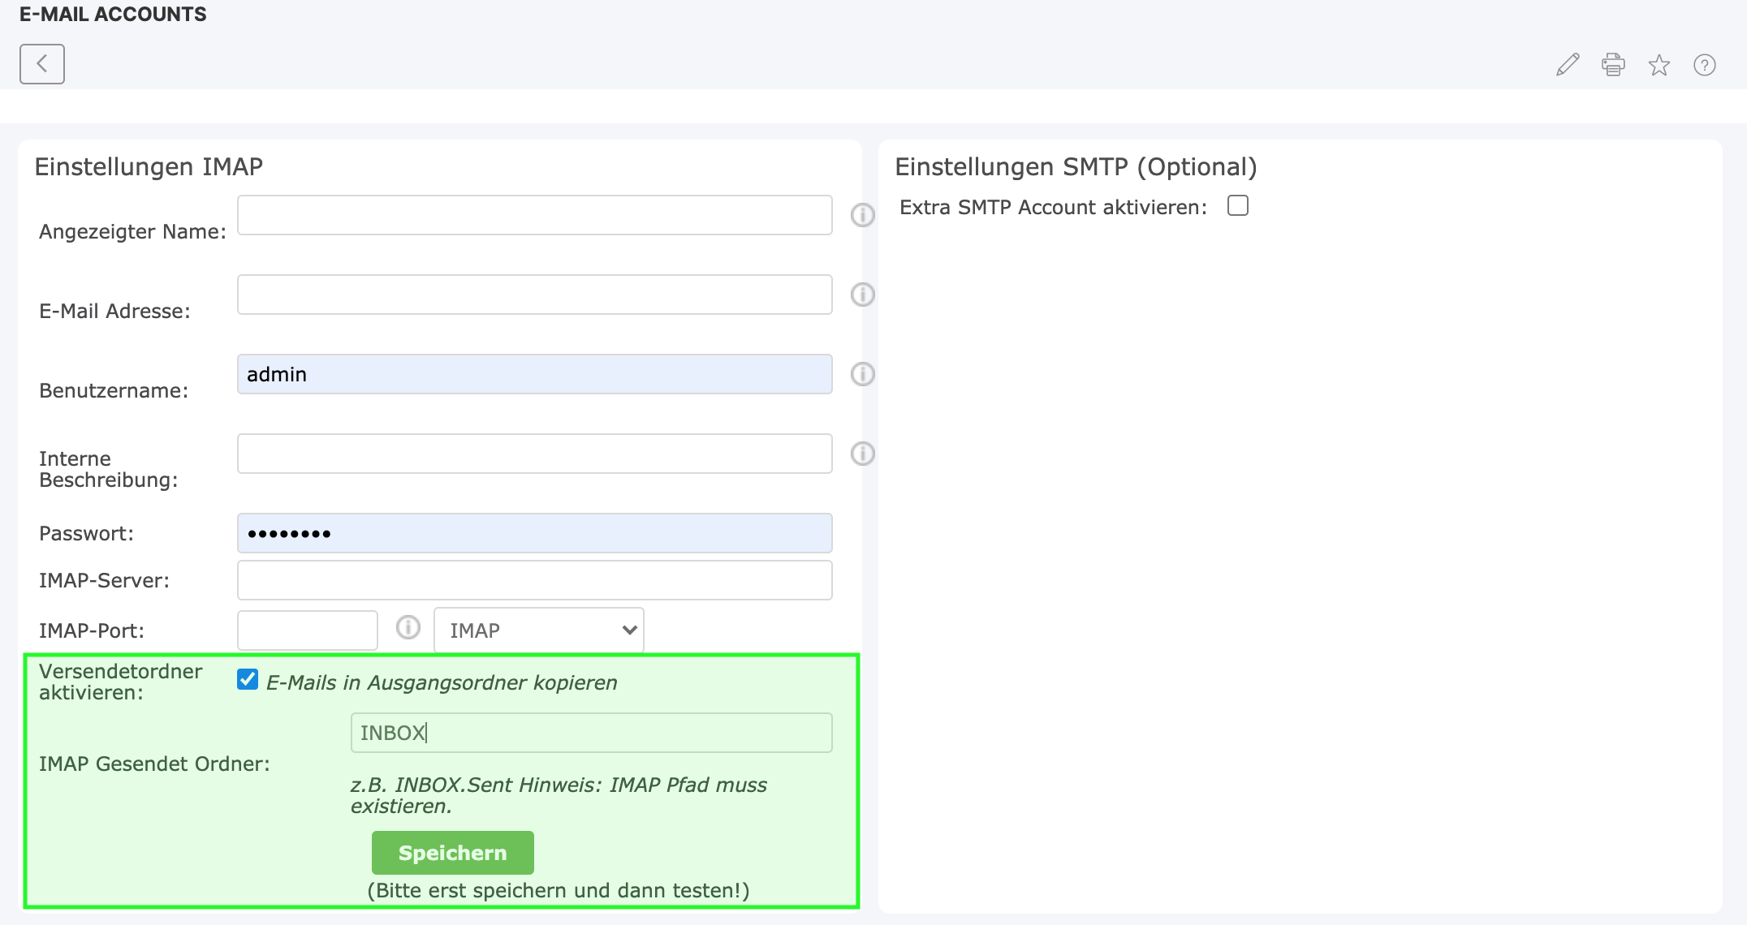Image resolution: width=1747 pixels, height=925 pixels.
Task: Click the IMAP Gesendet Ordner field
Action: (x=591, y=733)
